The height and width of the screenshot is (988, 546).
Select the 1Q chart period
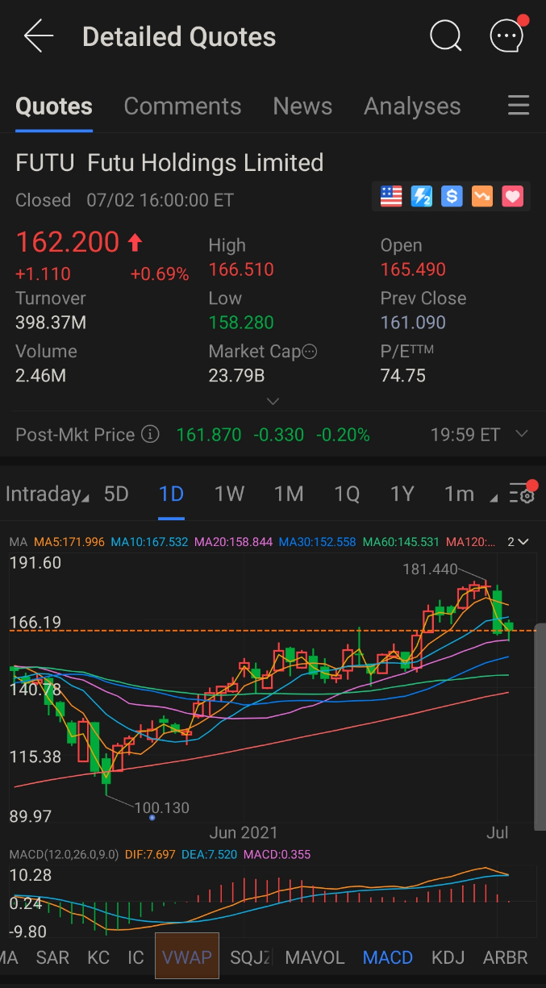pyautogui.click(x=347, y=494)
